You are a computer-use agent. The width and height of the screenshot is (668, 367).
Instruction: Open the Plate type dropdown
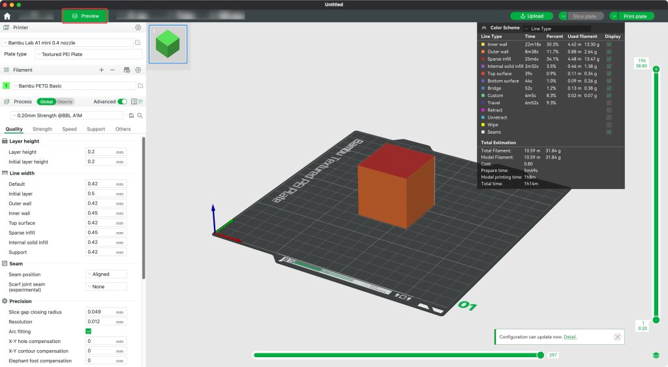pyautogui.click(x=88, y=54)
